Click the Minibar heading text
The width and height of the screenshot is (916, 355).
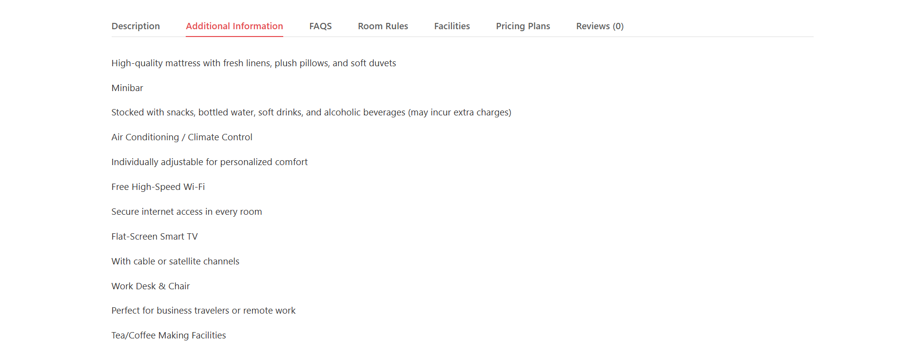[x=127, y=88]
